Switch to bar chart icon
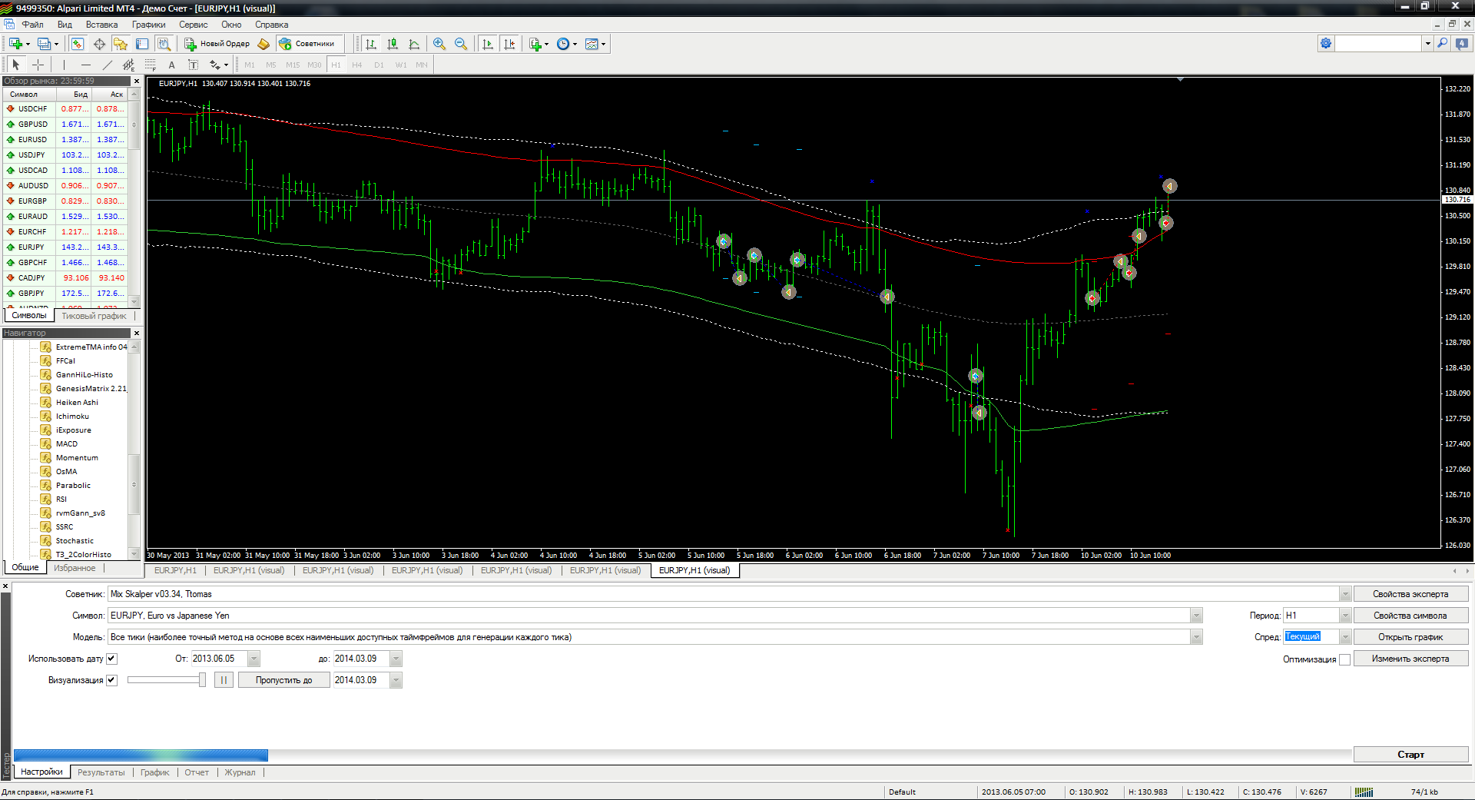The height and width of the screenshot is (800, 1475). click(371, 44)
